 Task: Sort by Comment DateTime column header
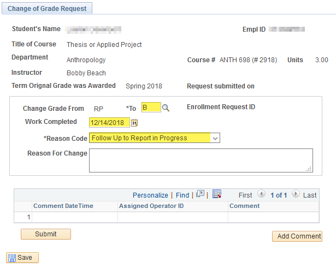[x=63, y=206]
